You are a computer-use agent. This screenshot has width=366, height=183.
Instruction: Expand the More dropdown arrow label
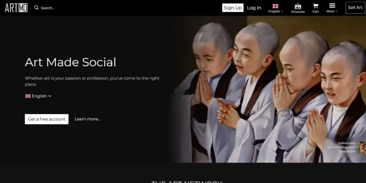click(332, 11)
